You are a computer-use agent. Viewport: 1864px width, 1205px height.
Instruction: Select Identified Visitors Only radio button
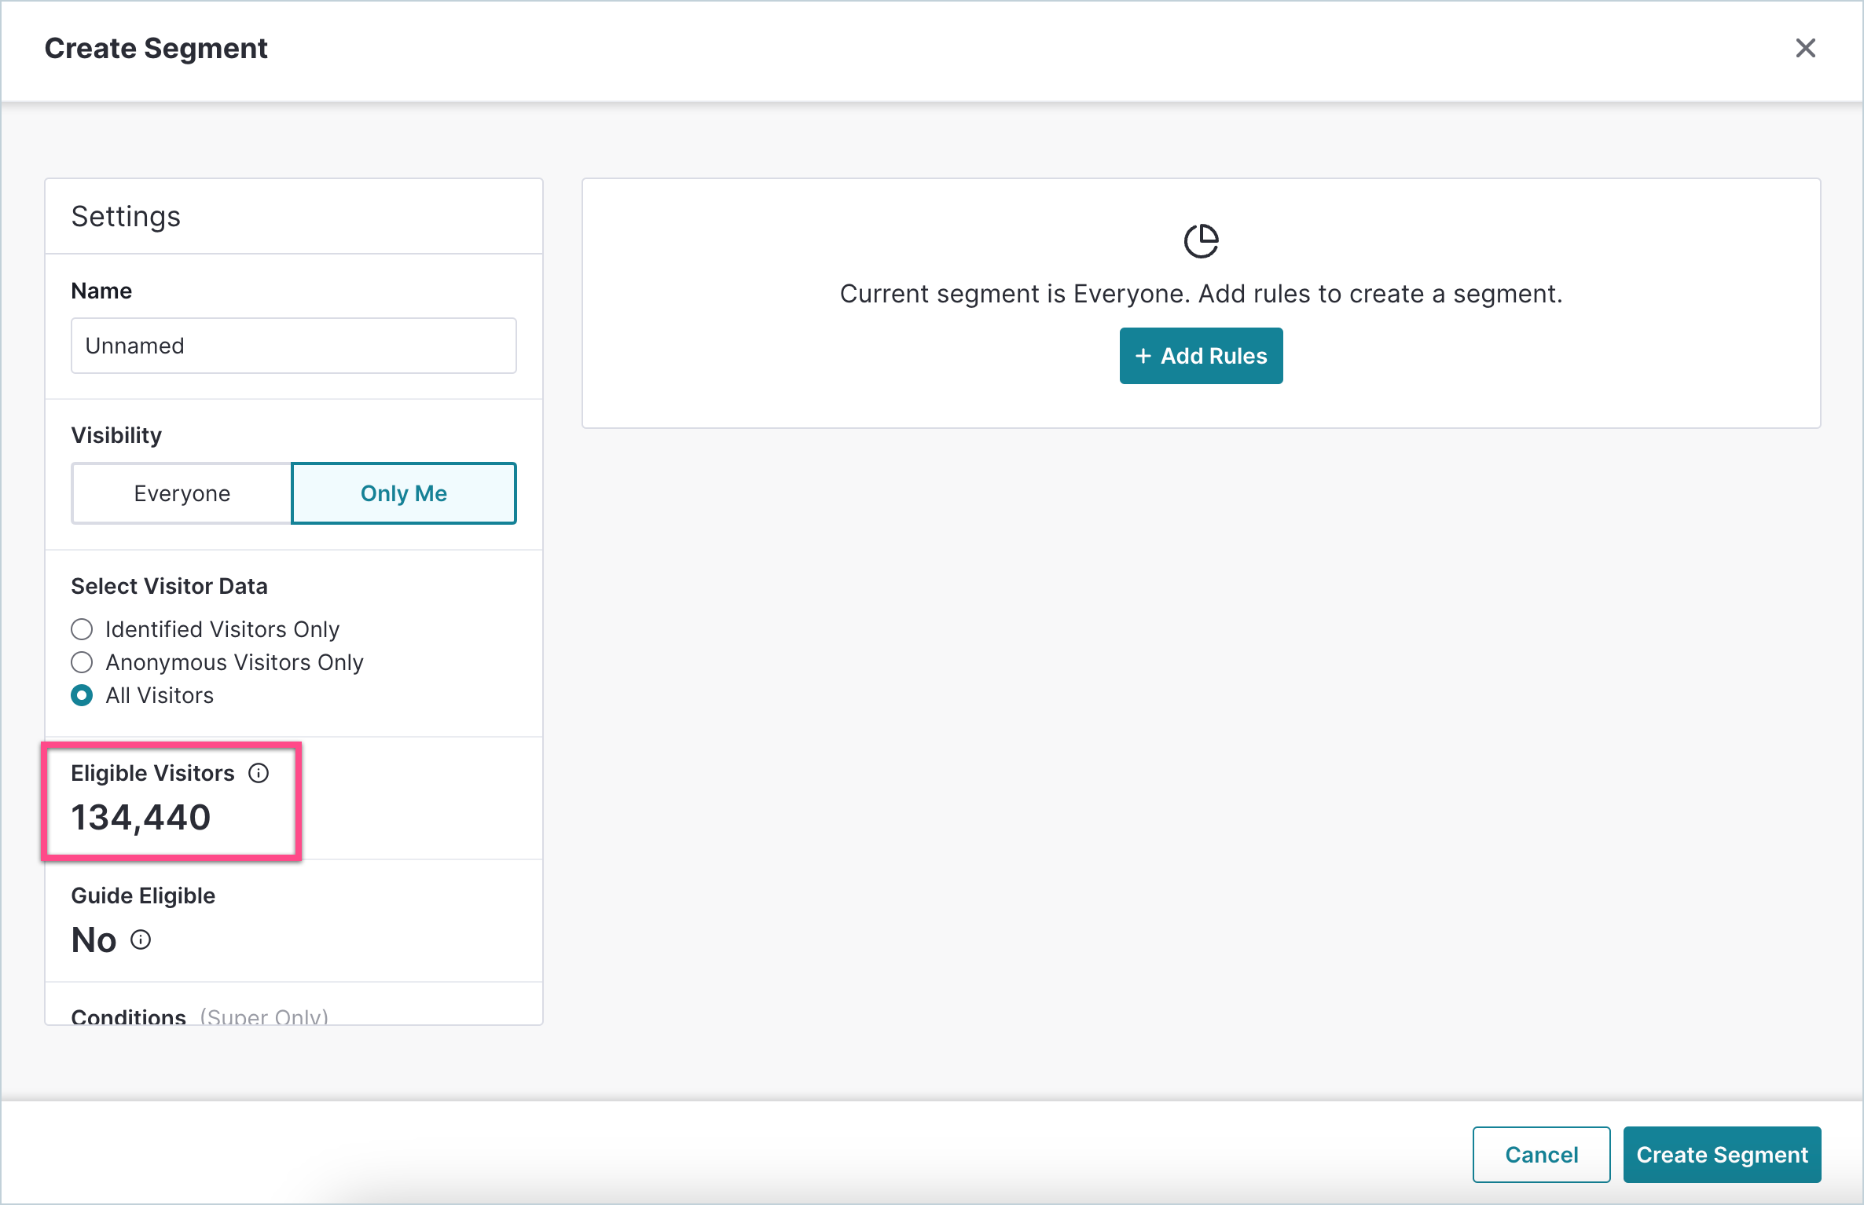coord(82,629)
